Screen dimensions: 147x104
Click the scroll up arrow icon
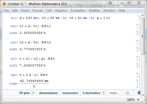(x=143, y=15)
